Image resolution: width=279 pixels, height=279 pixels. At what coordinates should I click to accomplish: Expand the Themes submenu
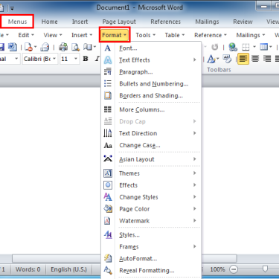[195, 173]
